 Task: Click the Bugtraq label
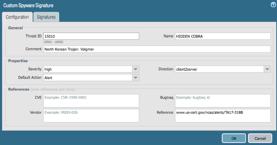coord(167,97)
